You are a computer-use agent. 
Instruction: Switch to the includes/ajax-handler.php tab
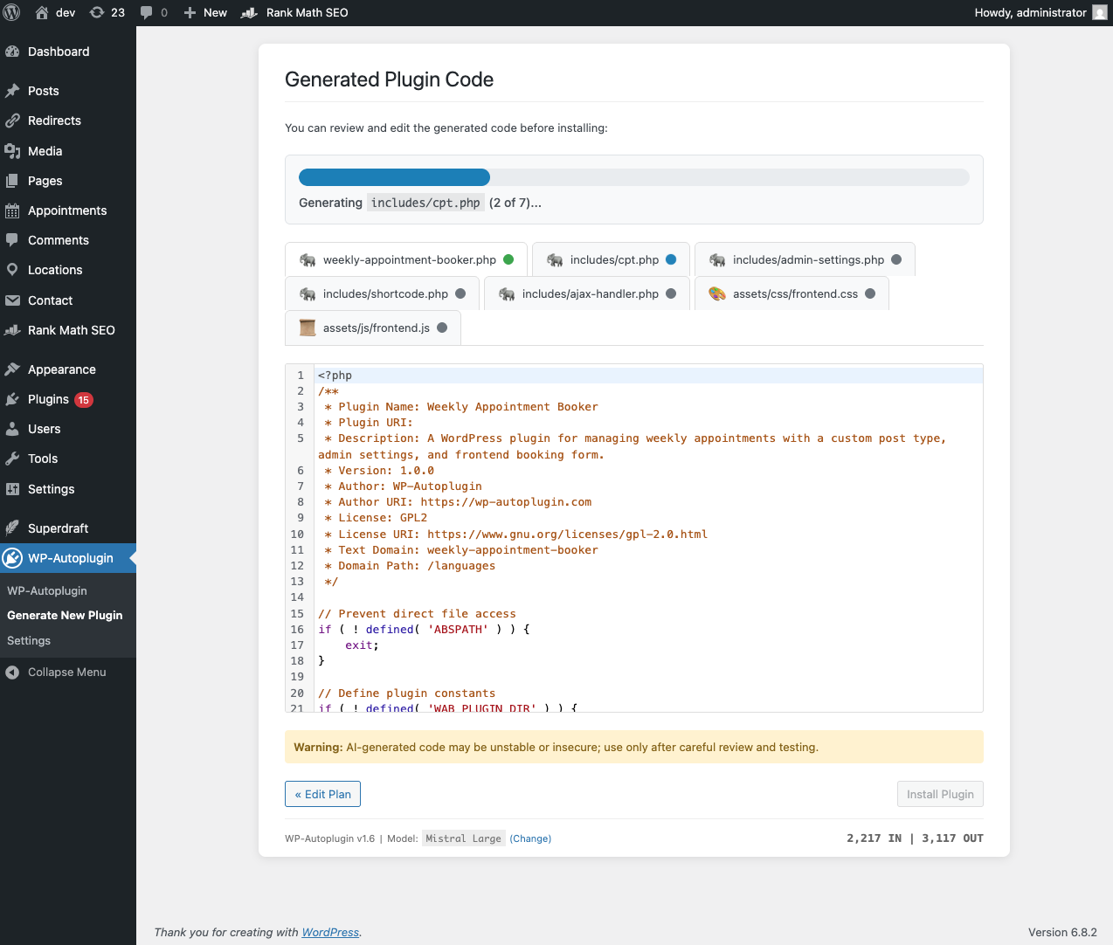coord(586,293)
